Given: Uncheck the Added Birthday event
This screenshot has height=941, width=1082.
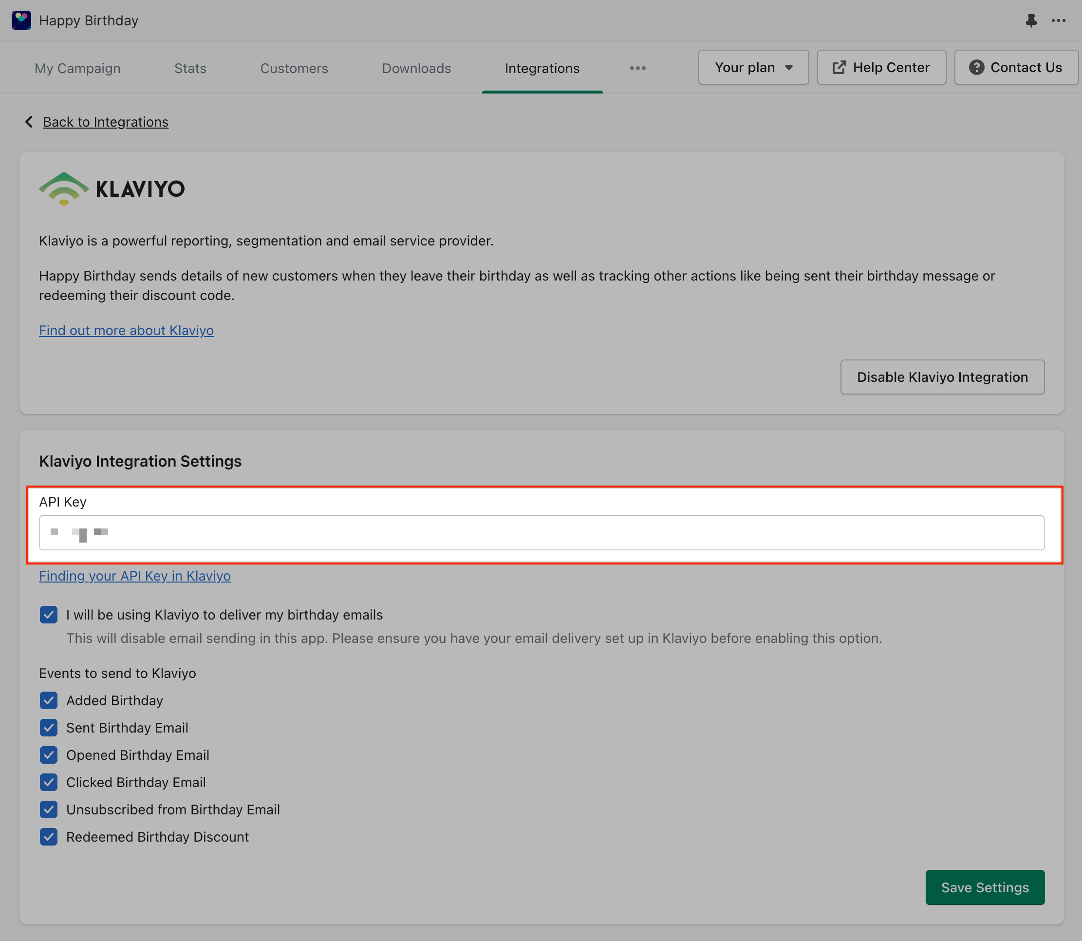Looking at the screenshot, I should (x=49, y=700).
